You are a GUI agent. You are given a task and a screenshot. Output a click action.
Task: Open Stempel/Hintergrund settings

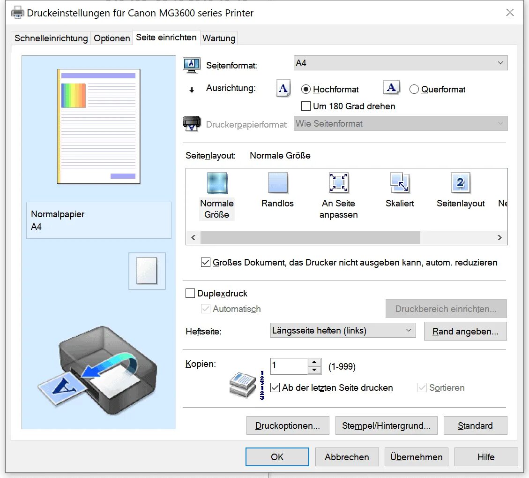pos(386,425)
